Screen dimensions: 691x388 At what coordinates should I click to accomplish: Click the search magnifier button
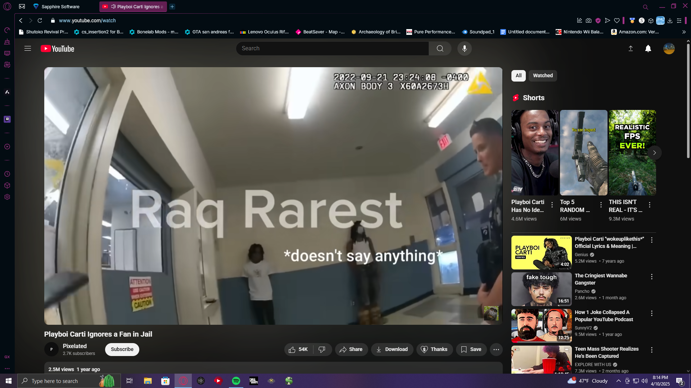(x=440, y=48)
